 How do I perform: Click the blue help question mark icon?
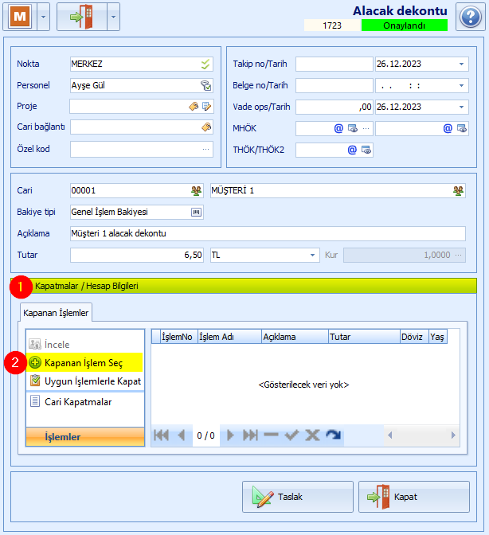[x=468, y=16]
